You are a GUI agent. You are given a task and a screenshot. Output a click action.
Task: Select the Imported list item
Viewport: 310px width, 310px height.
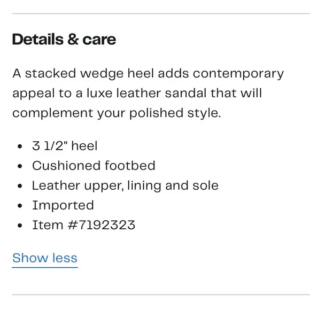pos(63,205)
